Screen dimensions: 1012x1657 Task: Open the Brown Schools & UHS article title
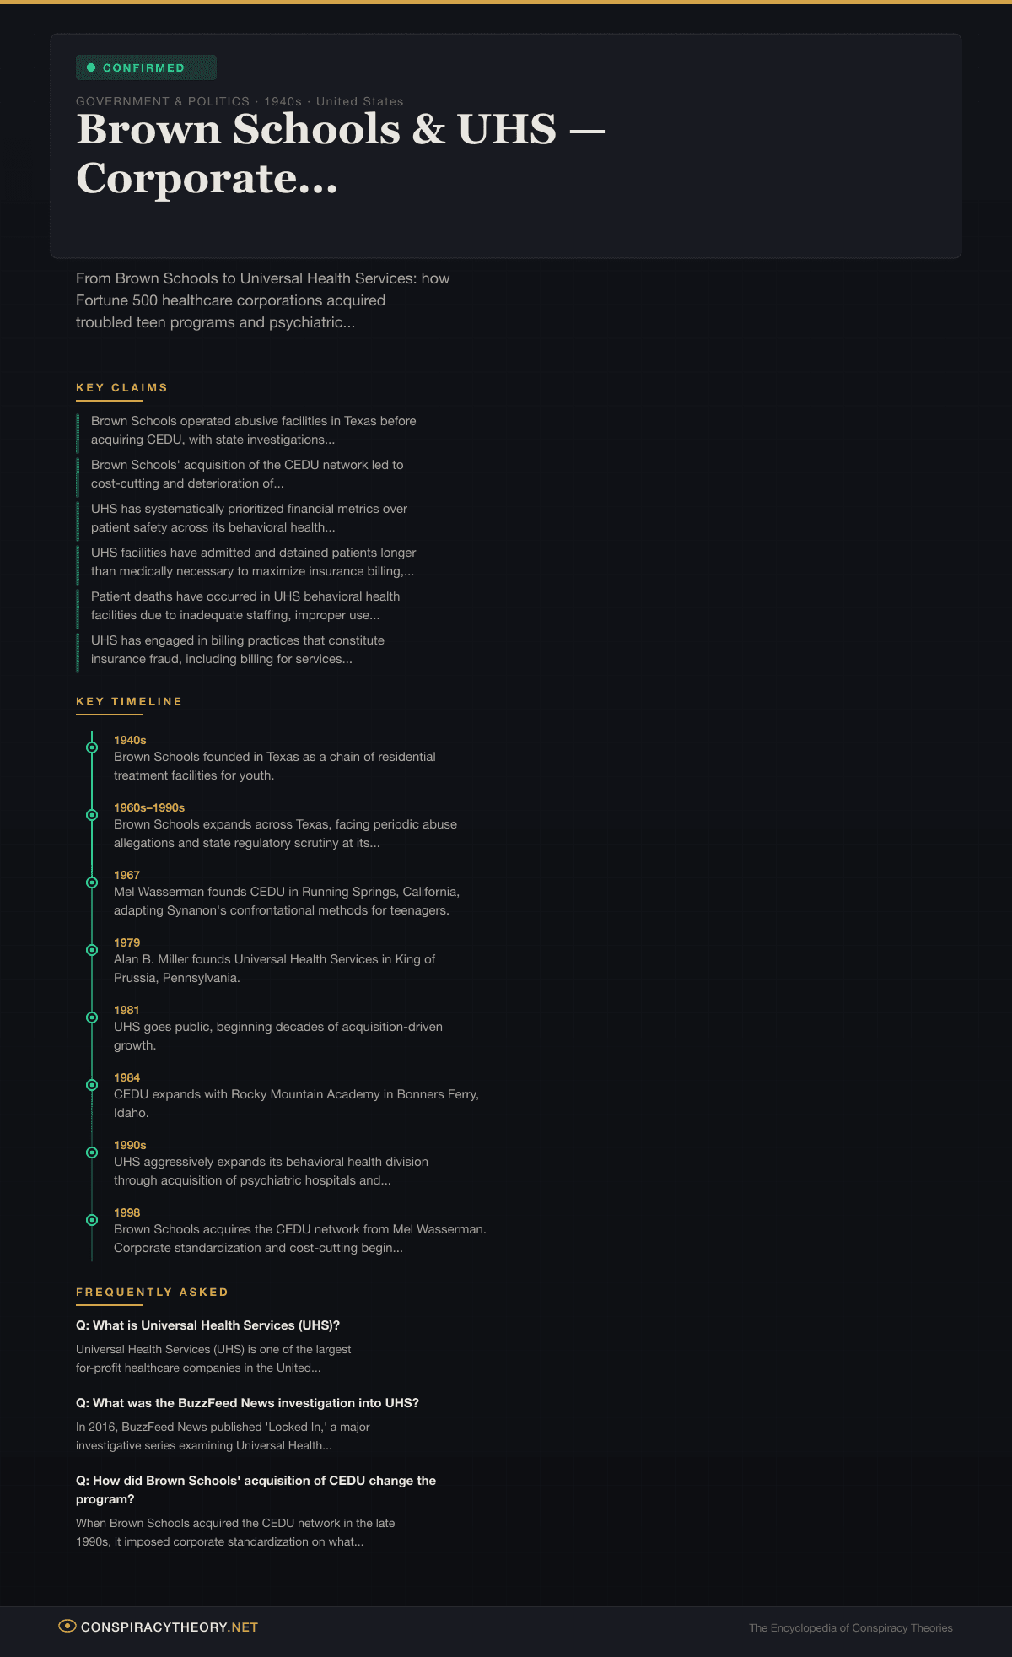pyautogui.click(x=340, y=154)
